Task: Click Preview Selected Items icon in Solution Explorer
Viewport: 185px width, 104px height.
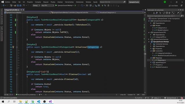Action: click(x=180, y=13)
